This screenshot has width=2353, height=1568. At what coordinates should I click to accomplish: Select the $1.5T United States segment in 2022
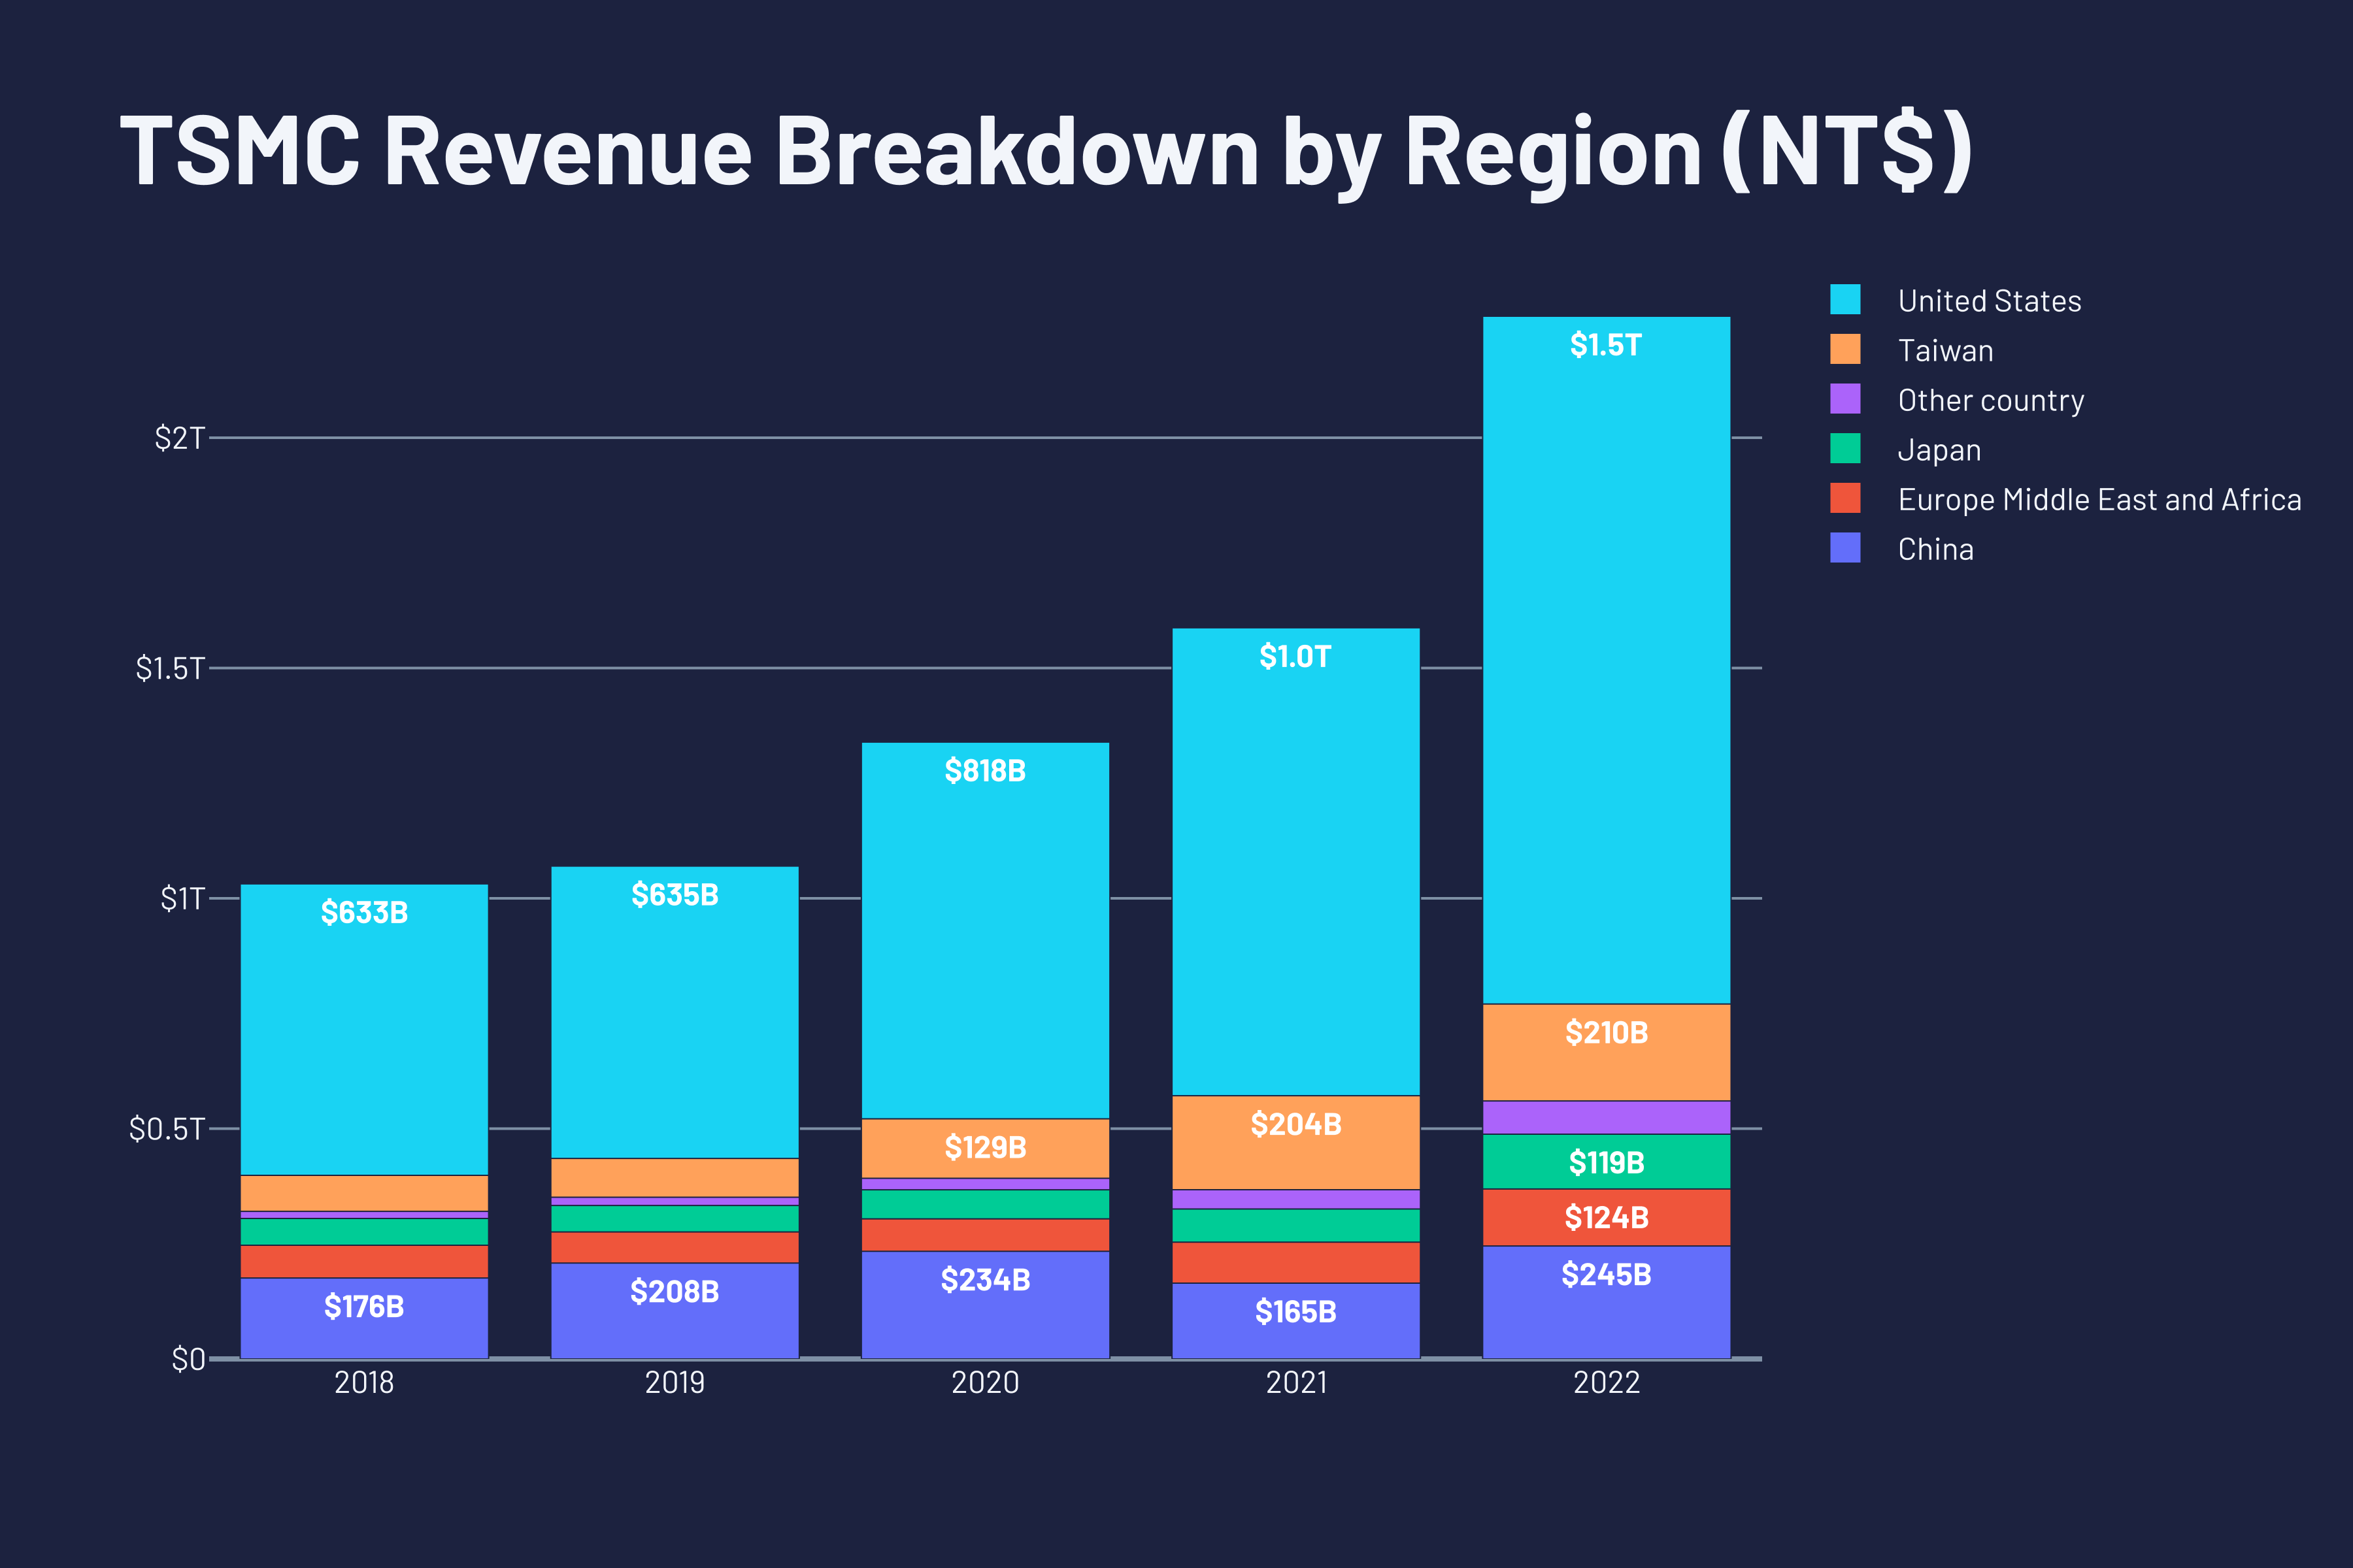click(1606, 660)
